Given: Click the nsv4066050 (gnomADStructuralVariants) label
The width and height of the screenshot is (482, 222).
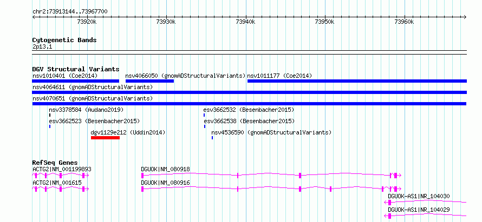Looking at the screenshot, I should (x=185, y=76).
